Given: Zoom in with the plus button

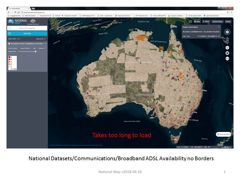Looking at the screenshot, I should tap(227, 38).
